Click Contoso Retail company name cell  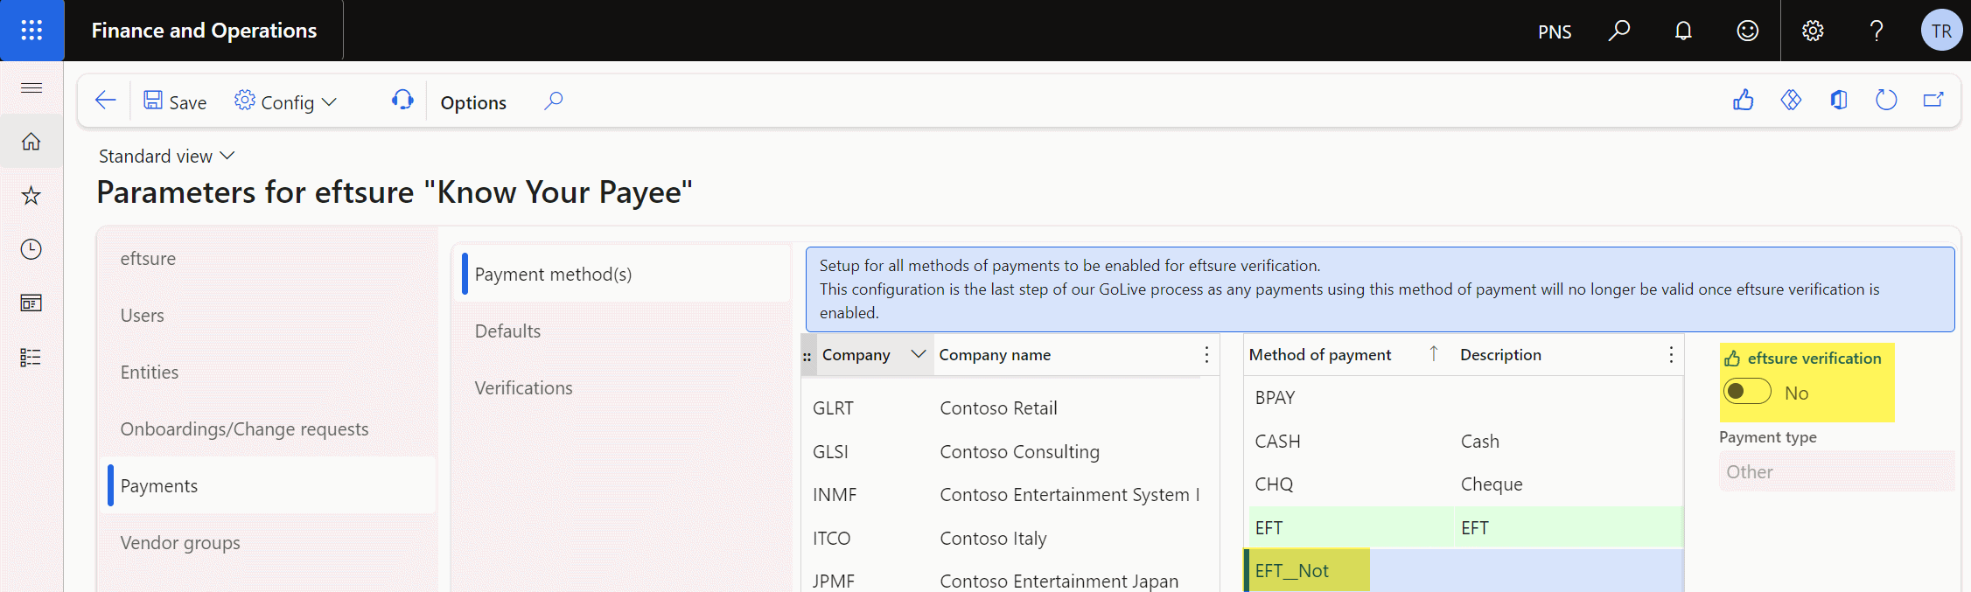coord(998,408)
